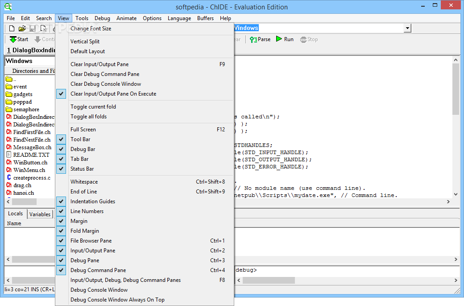Toggle the Debug Command Pane option
The height and width of the screenshot is (306, 464).
(145, 270)
